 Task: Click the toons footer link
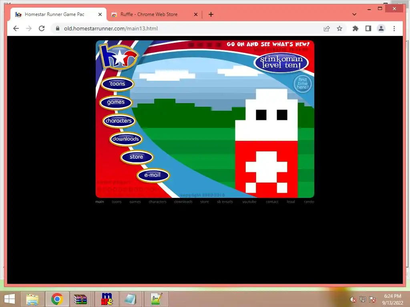click(117, 201)
